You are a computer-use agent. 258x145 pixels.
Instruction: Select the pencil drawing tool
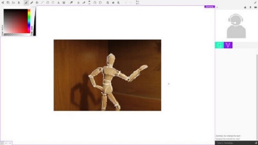pyautogui.click(x=32, y=3)
